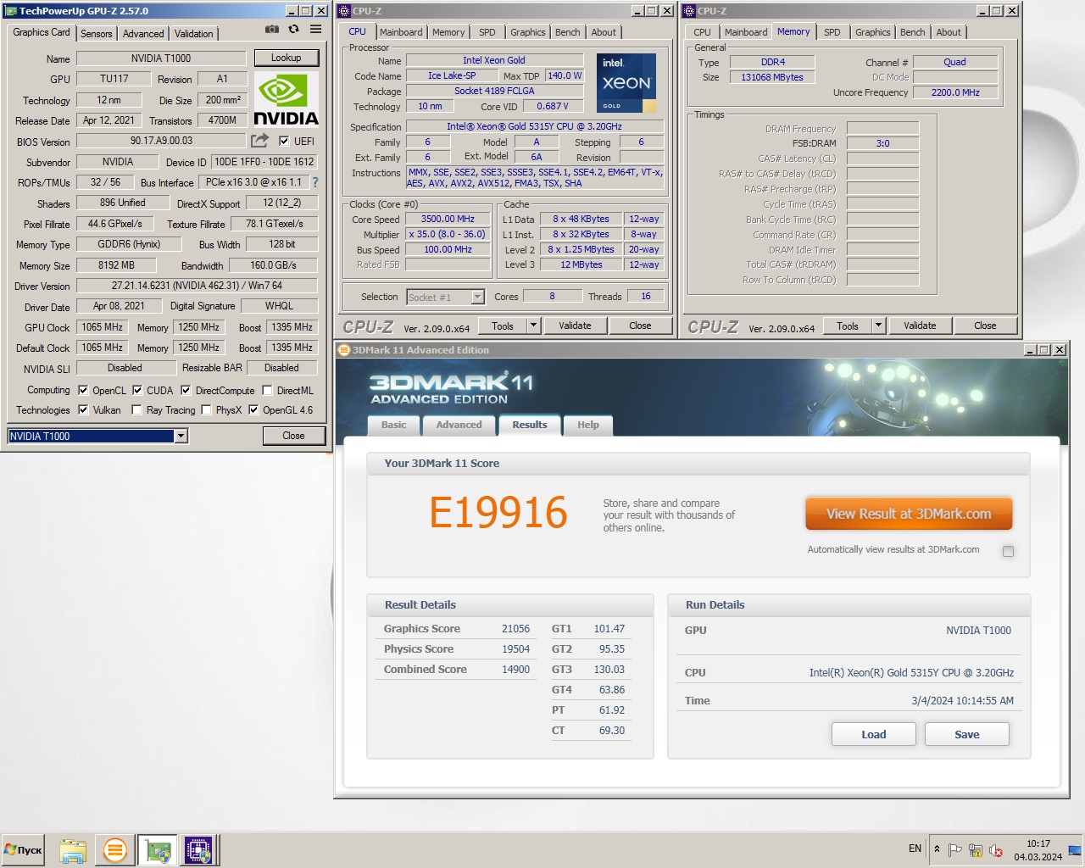Click Validate in the right CPU-Z window

tap(920, 325)
